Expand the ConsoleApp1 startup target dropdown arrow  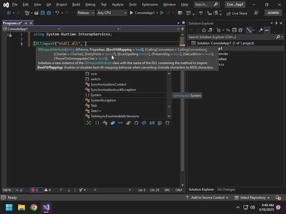pos(157,13)
